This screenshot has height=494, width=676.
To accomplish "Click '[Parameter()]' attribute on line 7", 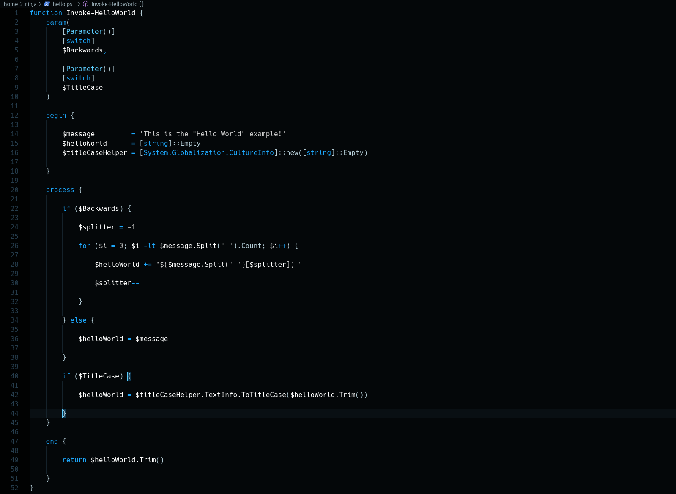I will coord(89,69).
